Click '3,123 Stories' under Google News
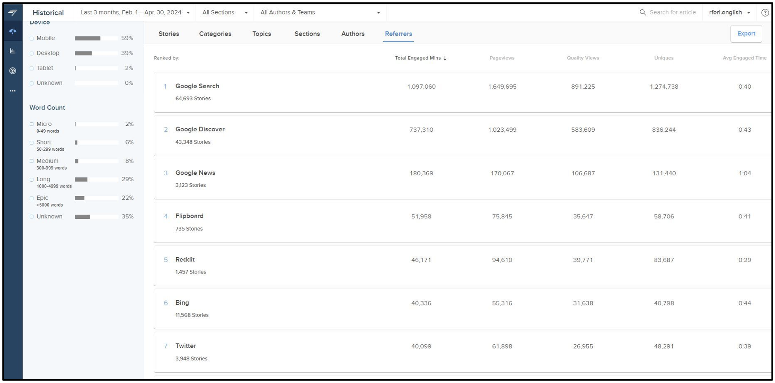 pyautogui.click(x=191, y=185)
